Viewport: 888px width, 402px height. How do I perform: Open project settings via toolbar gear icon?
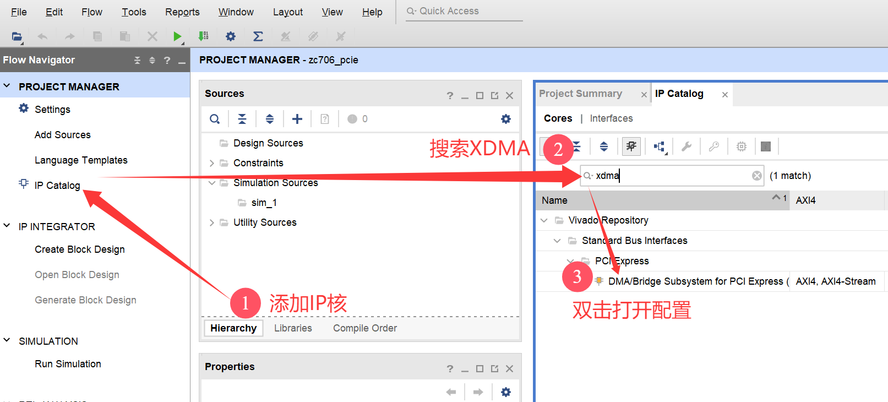[x=231, y=36]
